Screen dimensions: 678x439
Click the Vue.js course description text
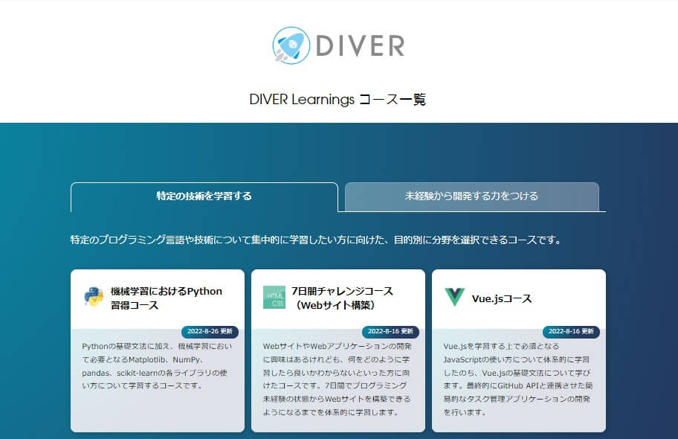(x=517, y=379)
